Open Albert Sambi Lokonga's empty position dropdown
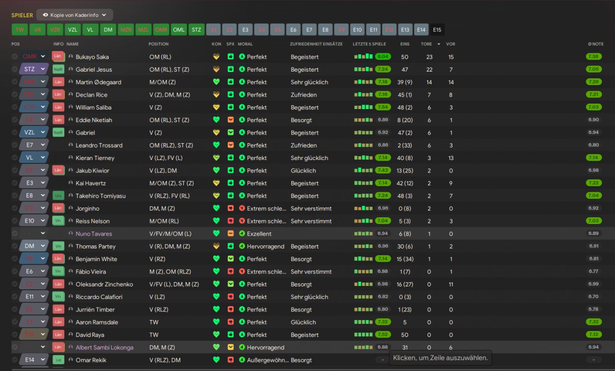Viewport: 615px width, 371px height. (x=34, y=347)
